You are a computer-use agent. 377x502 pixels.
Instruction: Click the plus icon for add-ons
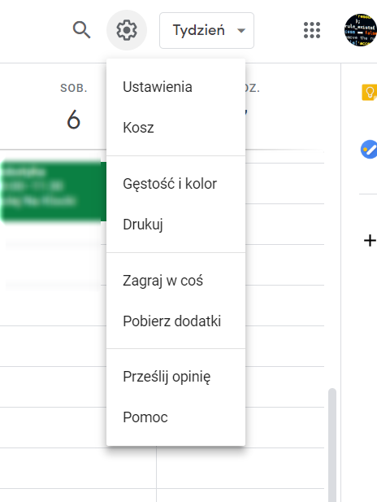[370, 241]
